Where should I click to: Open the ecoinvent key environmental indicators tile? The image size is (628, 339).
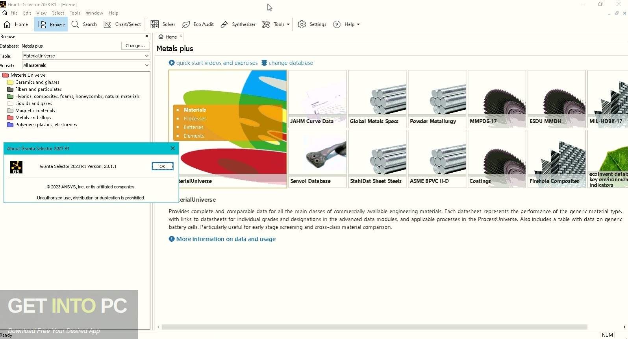tap(608, 159)
